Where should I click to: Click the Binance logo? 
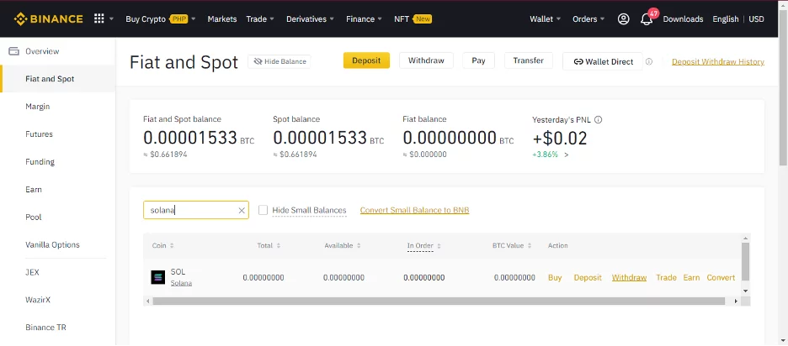pos(48,19)
